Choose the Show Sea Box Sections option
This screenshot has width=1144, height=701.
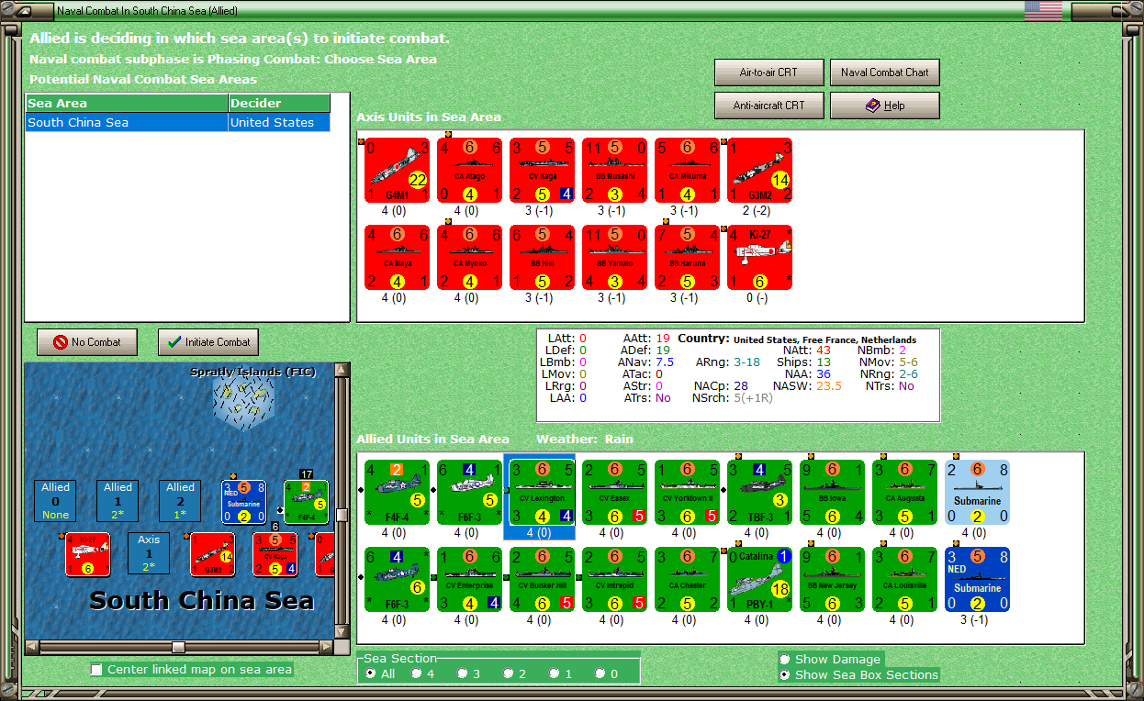(x=784, y=674)
